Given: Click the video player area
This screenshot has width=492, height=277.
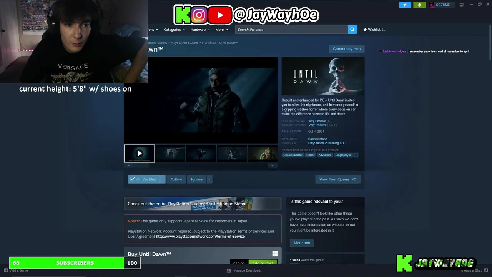Looking at the screenshot, I should (x=200, y=100).
